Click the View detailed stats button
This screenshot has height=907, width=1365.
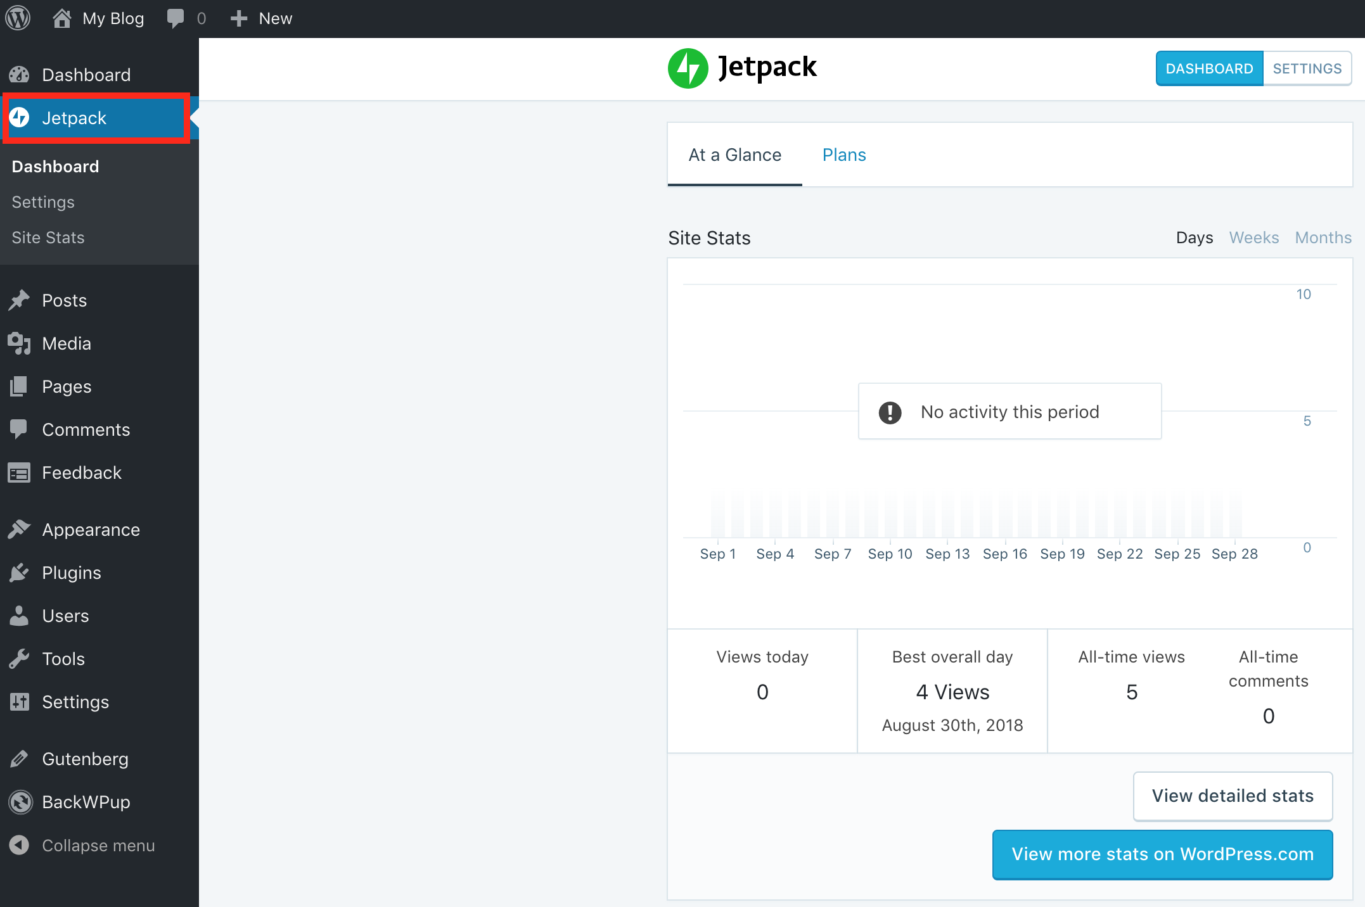pos(1232,796)
